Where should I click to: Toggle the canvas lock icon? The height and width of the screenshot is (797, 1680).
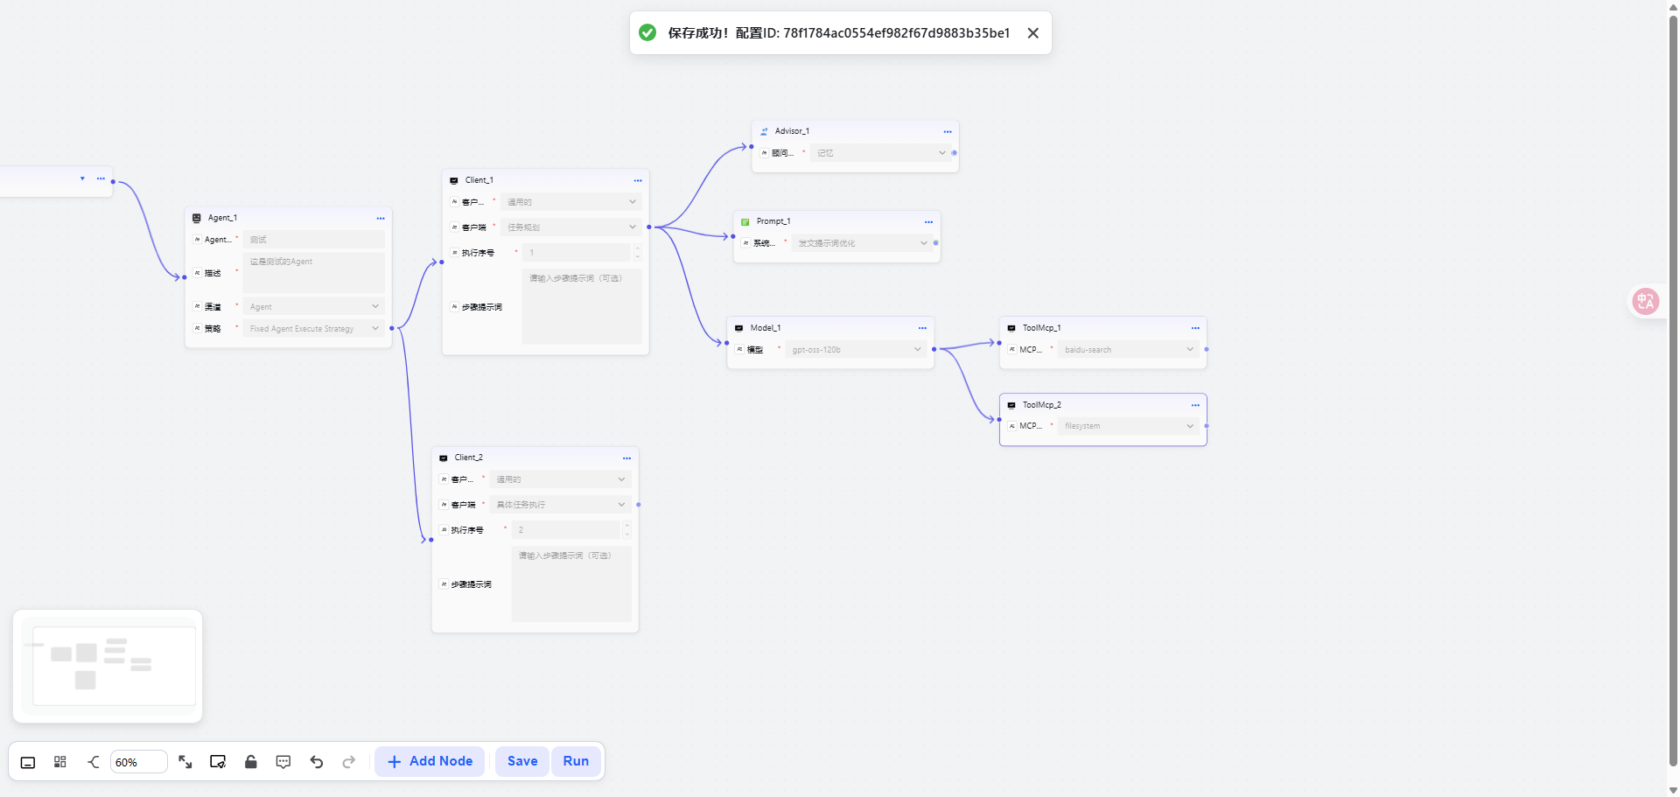point(251,762)
